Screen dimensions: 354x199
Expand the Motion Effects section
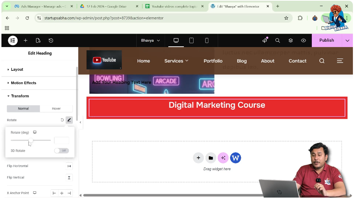23,83
